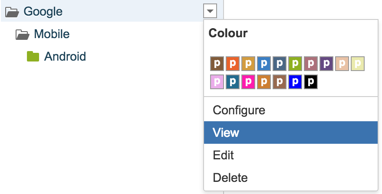Select the Mobile tree item label
The height and width of the screenshot is (194, 382).
pos(52,34)
